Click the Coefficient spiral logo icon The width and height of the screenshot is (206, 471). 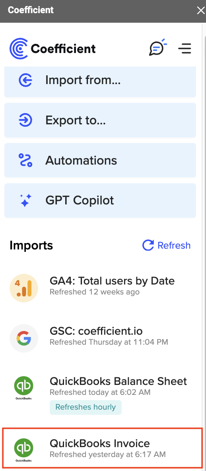click(x=19, y=48)
